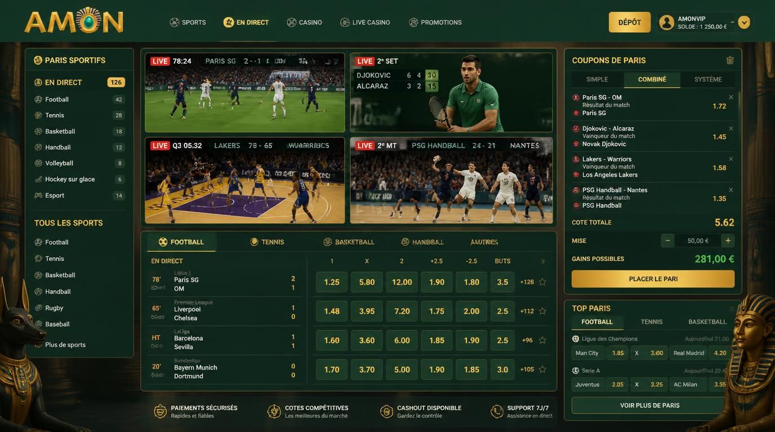Click the trash icon in Coupons de Paris

730,60
